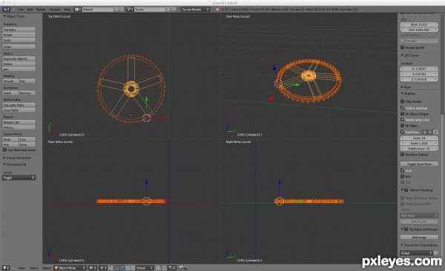Collapse the Display panel
This screenshot has height=271, width=445.
tap(402, 93)
